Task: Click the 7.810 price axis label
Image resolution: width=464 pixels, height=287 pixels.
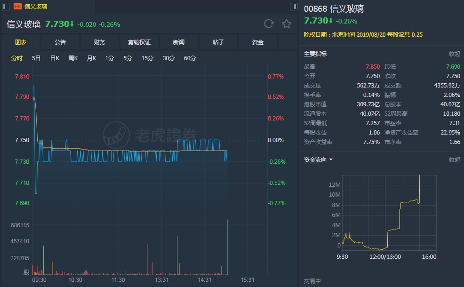Action: [x=22, y=76]
